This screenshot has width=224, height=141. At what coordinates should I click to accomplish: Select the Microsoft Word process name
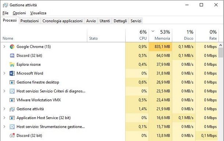pos(30,73)
